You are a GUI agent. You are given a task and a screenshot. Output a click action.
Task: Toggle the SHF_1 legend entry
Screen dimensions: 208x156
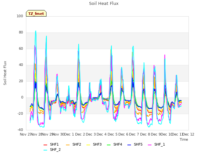coord(156,144)
